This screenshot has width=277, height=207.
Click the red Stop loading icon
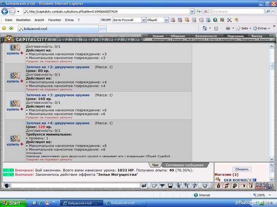(206, 11)
